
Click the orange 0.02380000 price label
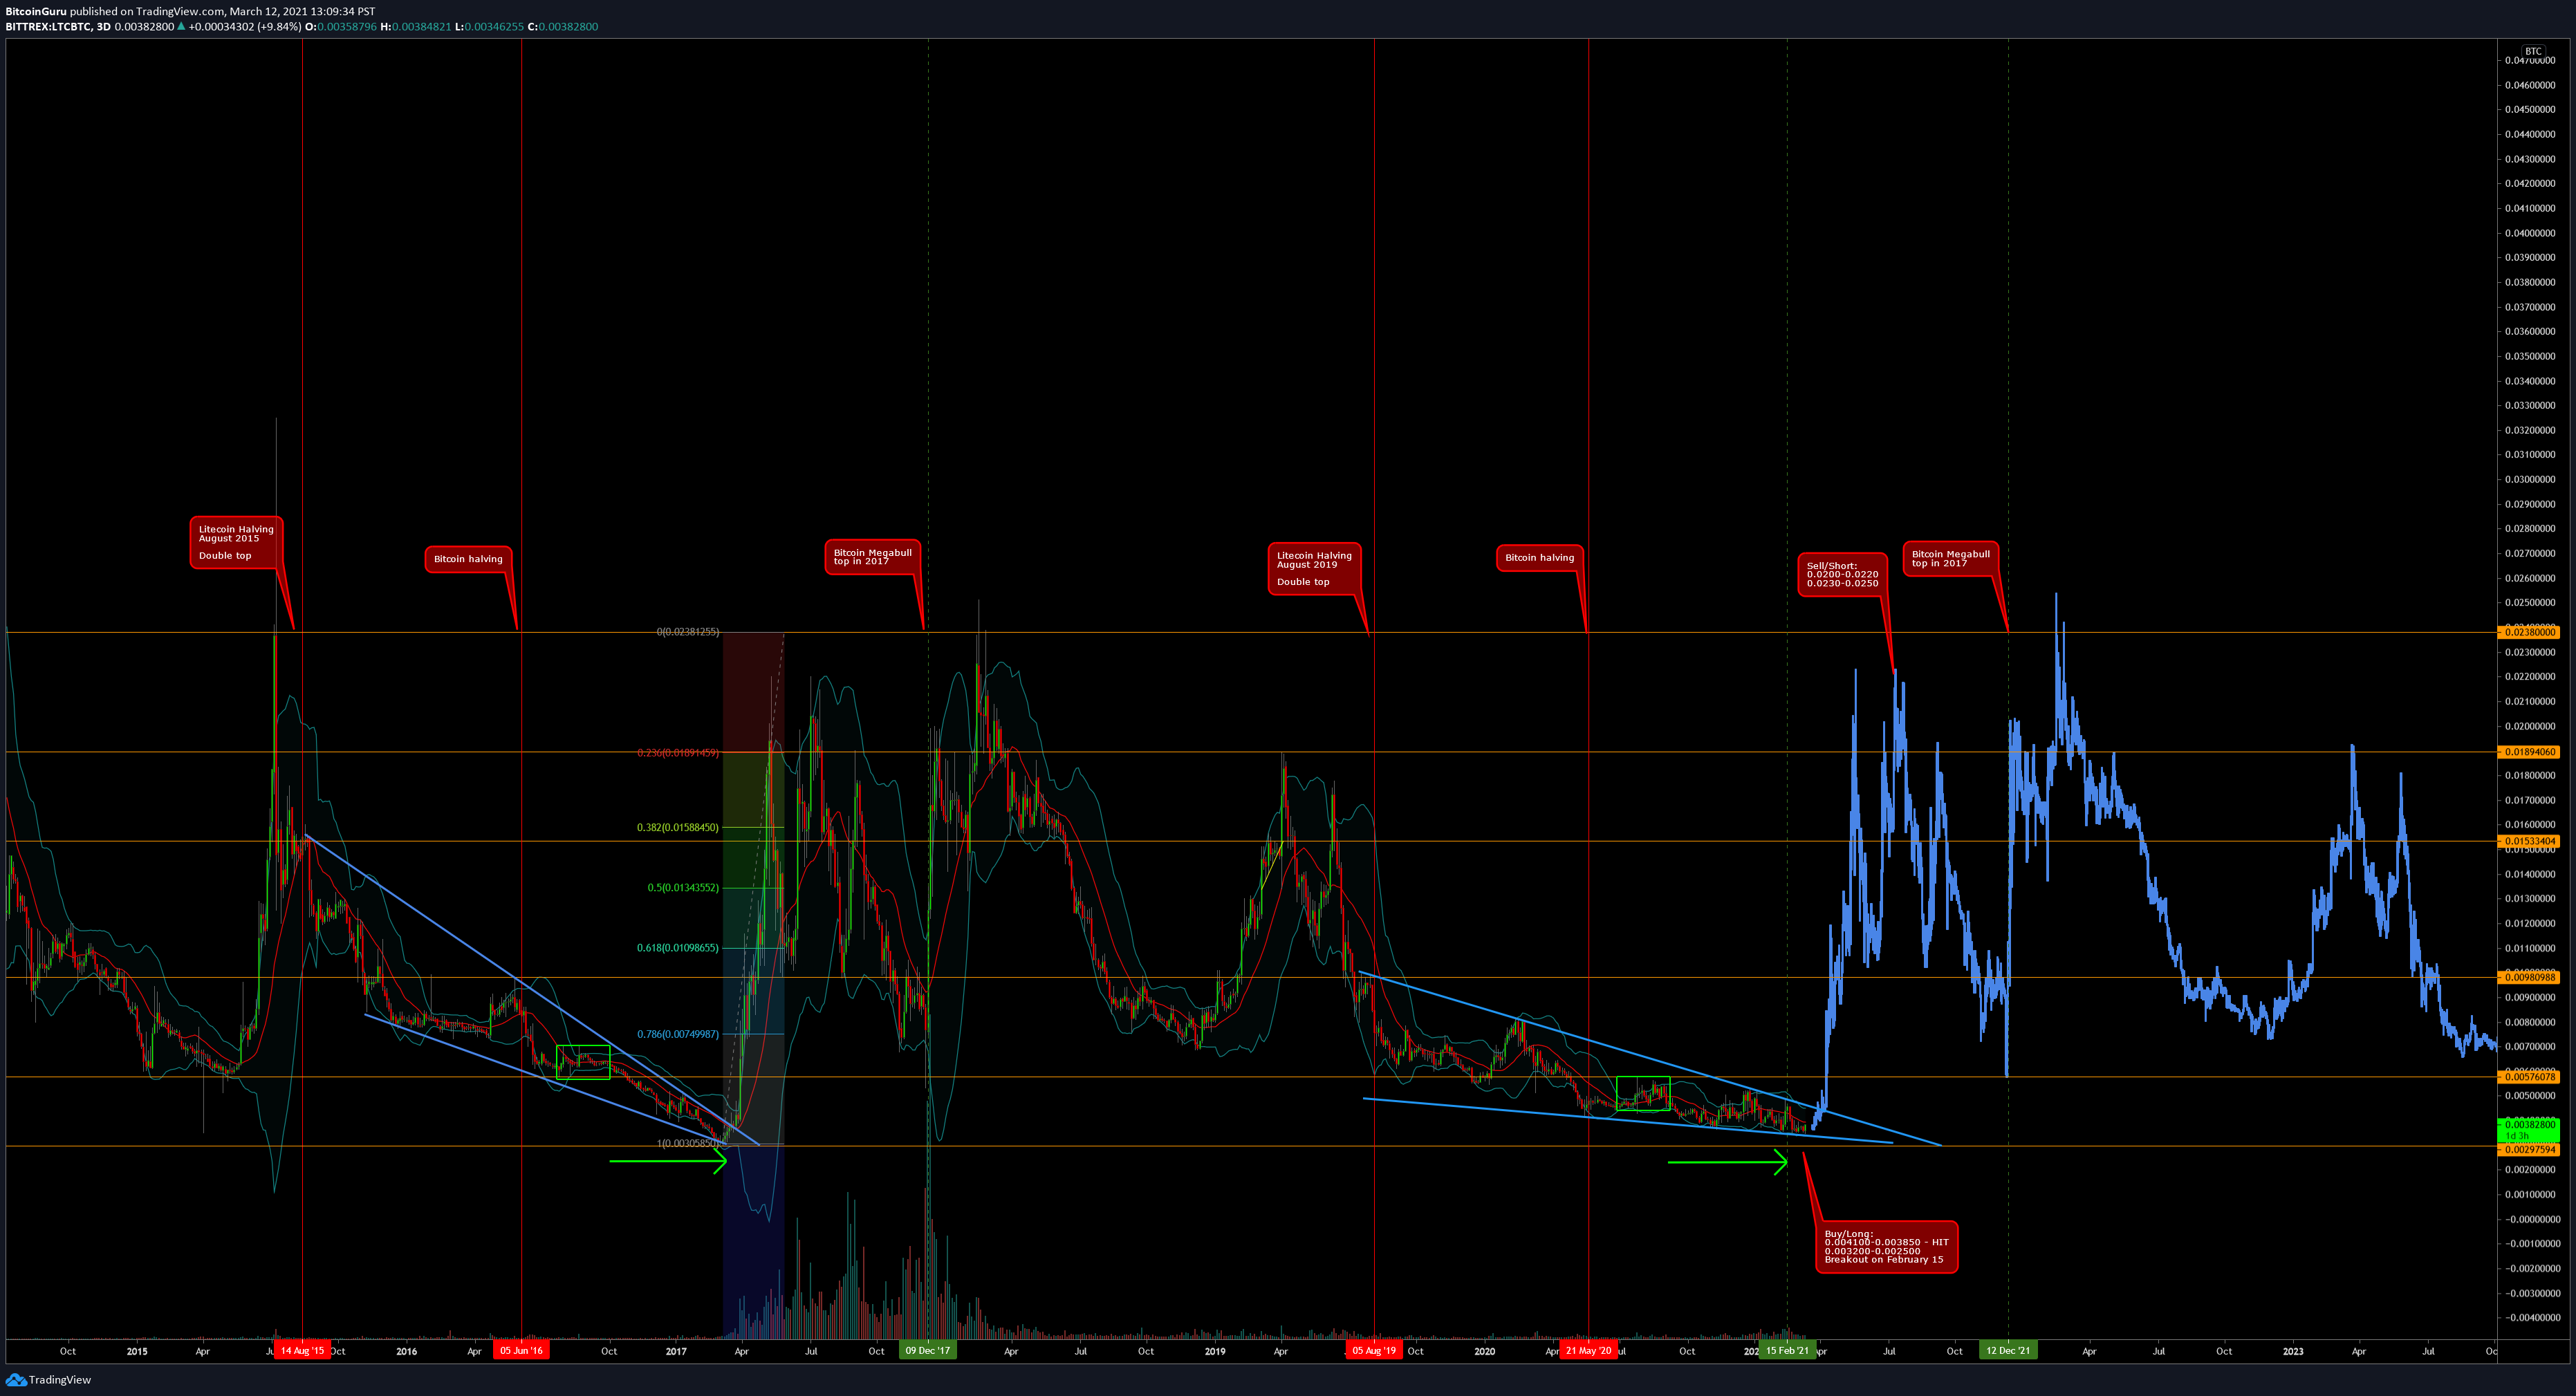pyautogui.click(x=2529, y=632)
